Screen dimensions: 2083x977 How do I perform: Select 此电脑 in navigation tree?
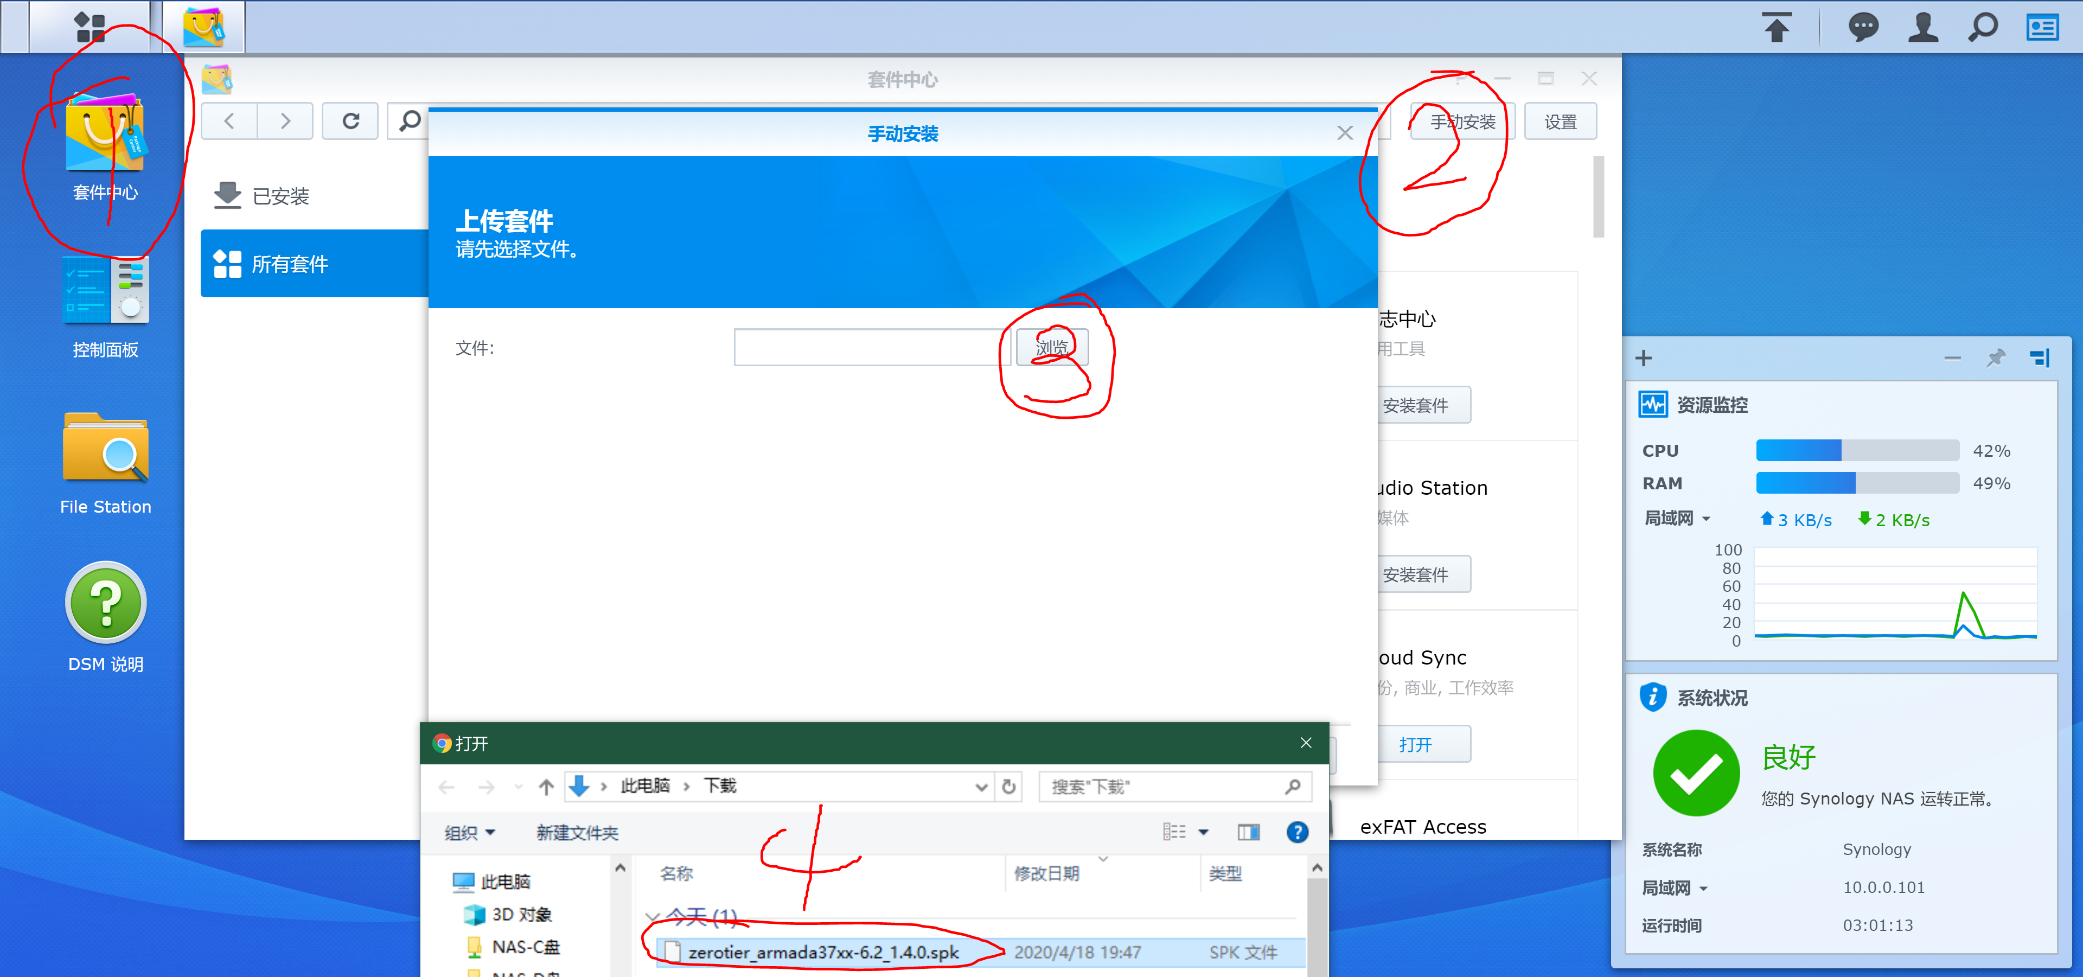(x=491, y=881)
